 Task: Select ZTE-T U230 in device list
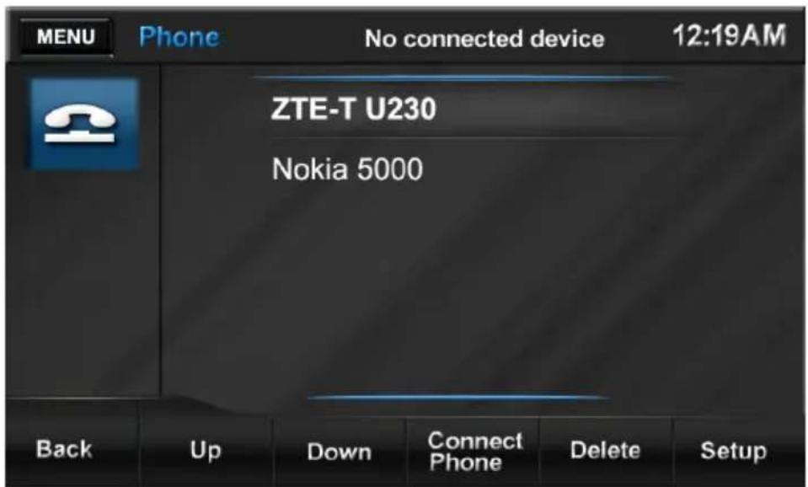[x=354, y=109]
